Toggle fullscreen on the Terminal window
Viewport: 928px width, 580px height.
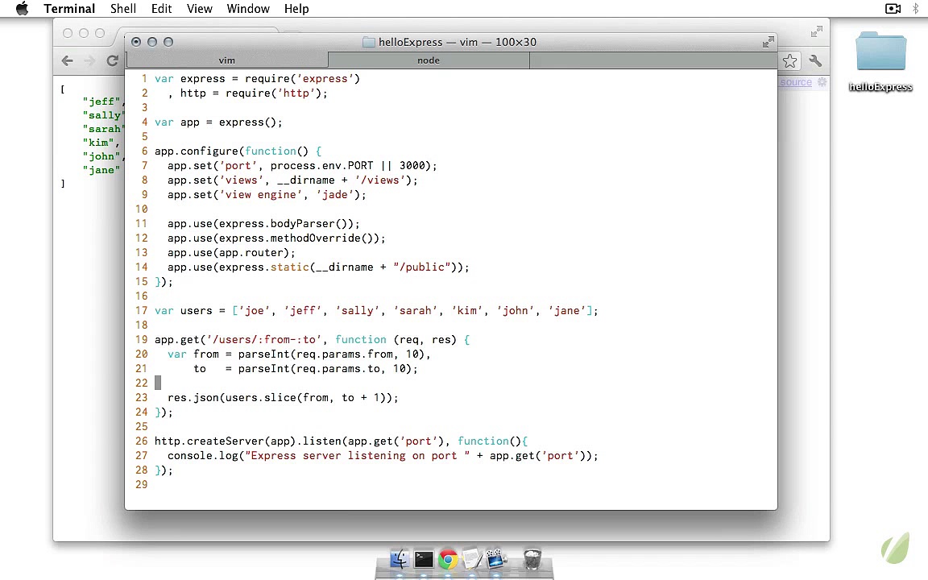(768, 42)
